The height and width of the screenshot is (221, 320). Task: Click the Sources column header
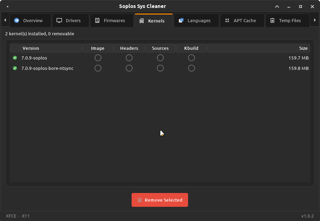[x=160, y=48]
